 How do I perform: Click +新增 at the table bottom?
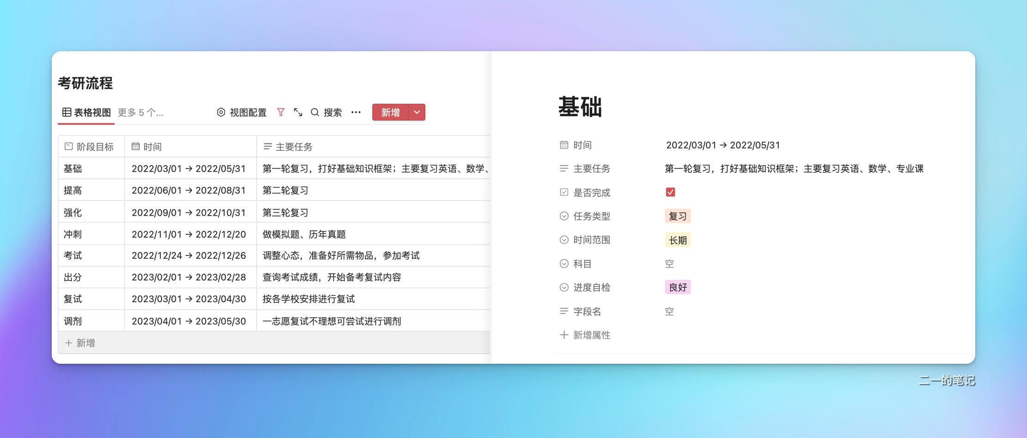(79, 343)
